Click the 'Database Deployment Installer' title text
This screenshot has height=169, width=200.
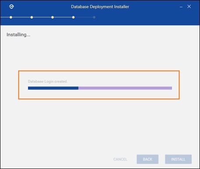[x=100, y=7]
